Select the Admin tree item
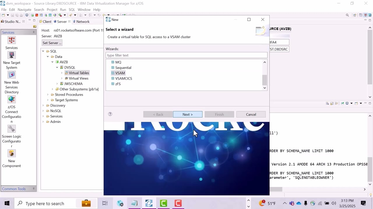 tap(53, 122)
